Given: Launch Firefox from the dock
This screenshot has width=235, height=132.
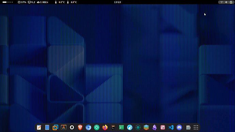Looking at the screenshot, I should [105, 127].
